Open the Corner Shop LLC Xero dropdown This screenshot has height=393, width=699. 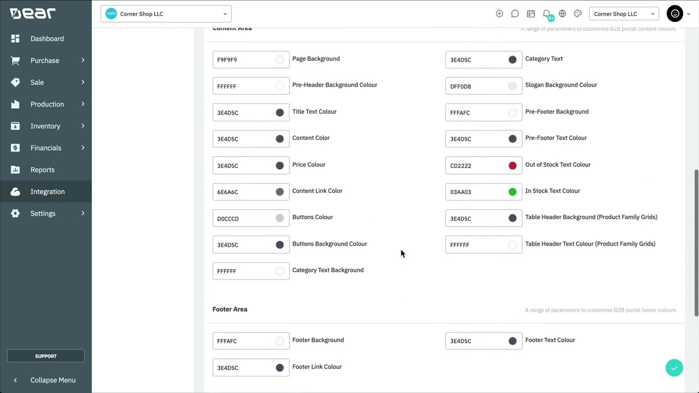click(x=166, y=14)
